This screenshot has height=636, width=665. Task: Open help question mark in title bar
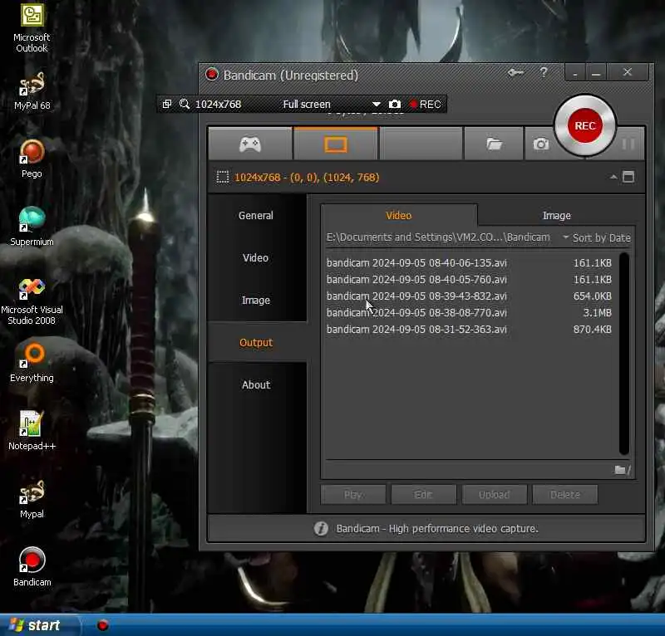(x=544, y=72)
